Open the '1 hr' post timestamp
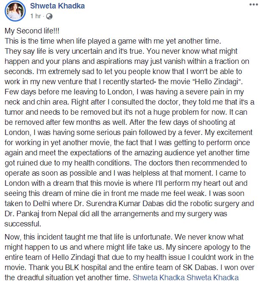The height and width of the screenshot is (281, 259). [x=36, y=16]
